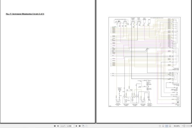Open the page number dropdown arrow

74,126
